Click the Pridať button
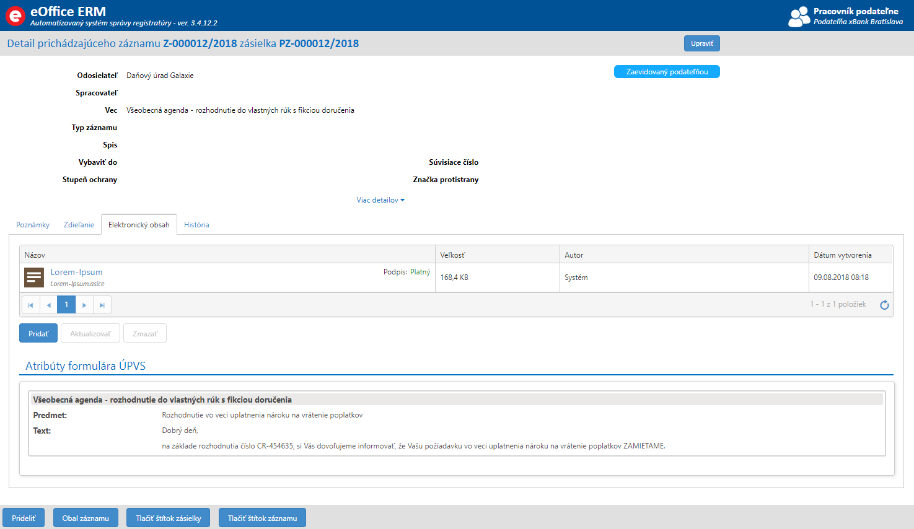Image resolution: width=914 pixels, height=529 pixels. tap(38, 333)
